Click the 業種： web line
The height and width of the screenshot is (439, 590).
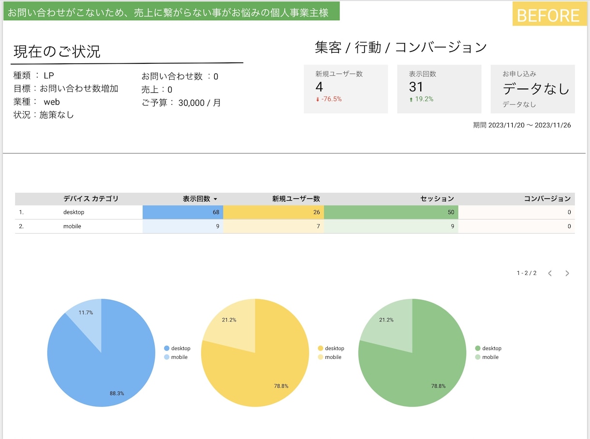pos(37,102)
